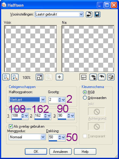The width and height of the screenshot is (119, 159).
Task: Maximize the Halftoon dialog window
Action: click(107, 5)
